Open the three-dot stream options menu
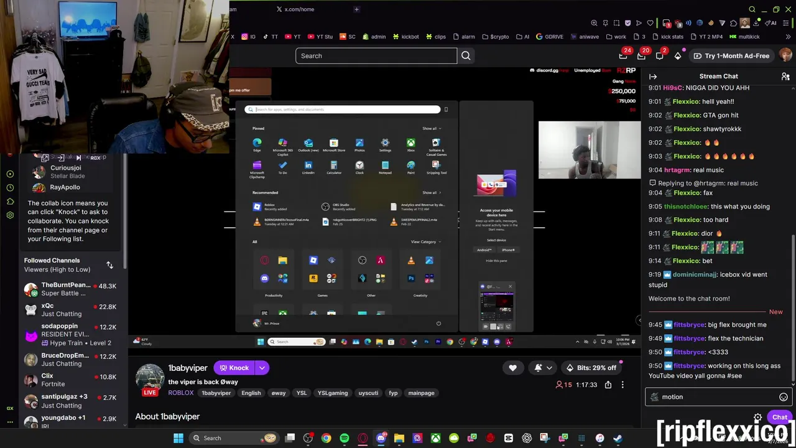796x448 pixels. [622, 385]
